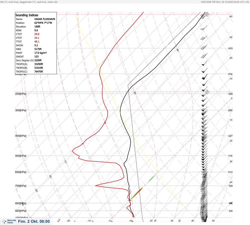Image resolution: width=250 pixels, height=225 pixels.
Task: Click the TROPO(C) value '76470ft'
Action: tap(39, 72)
